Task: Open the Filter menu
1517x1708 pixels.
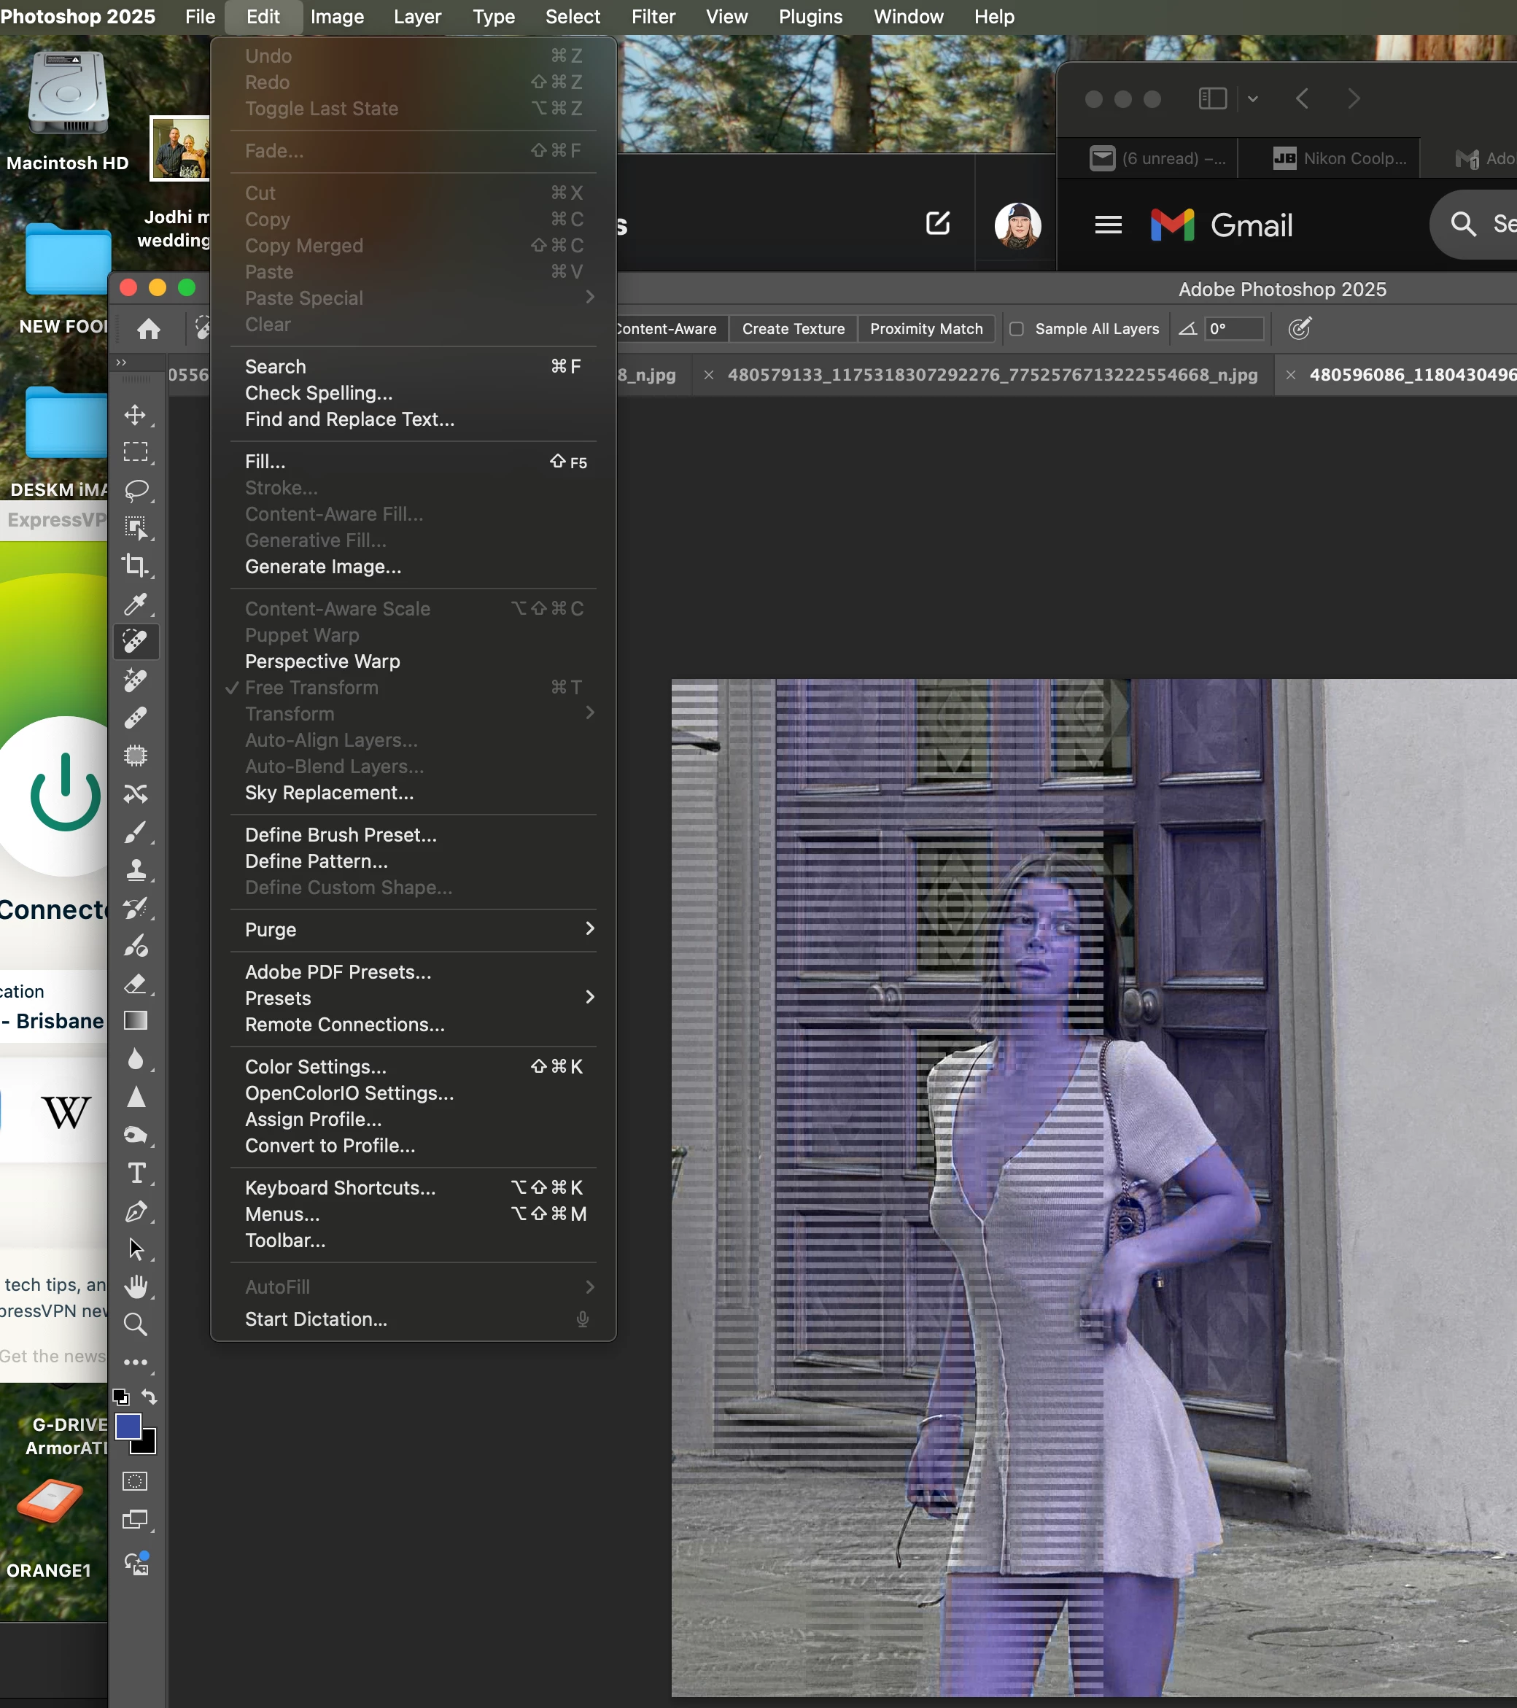Action: click(x=653, y=17)
